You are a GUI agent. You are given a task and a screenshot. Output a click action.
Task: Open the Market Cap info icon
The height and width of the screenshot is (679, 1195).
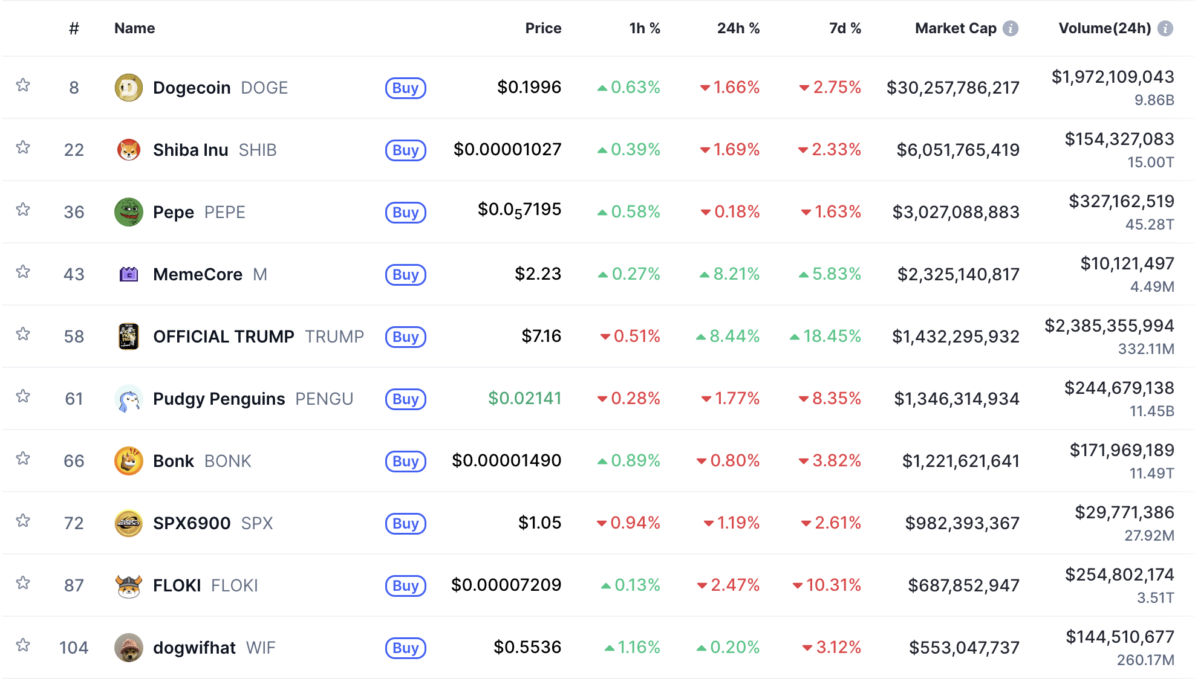1011,28
